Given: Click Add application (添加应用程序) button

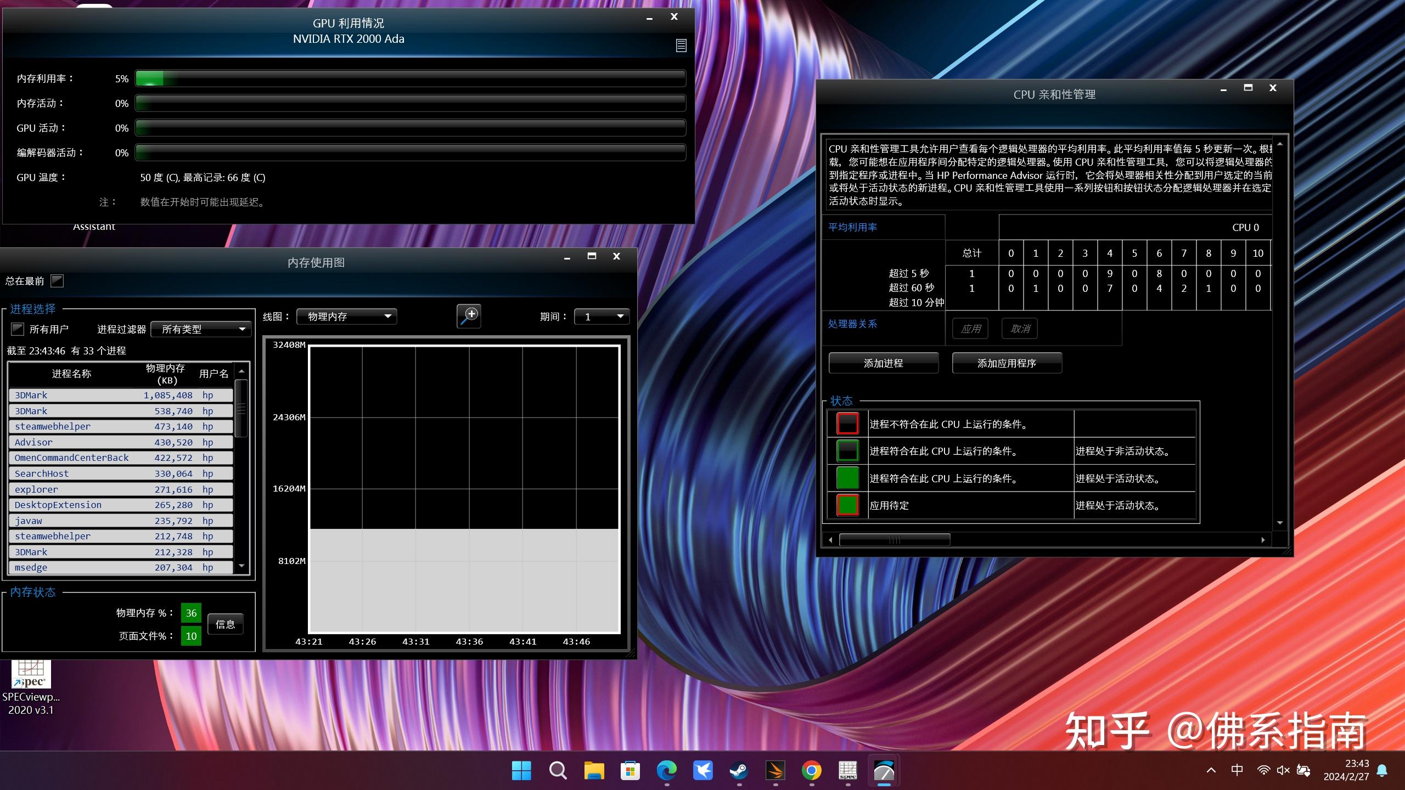Looking at the screenshot, I should (1007, 363).
